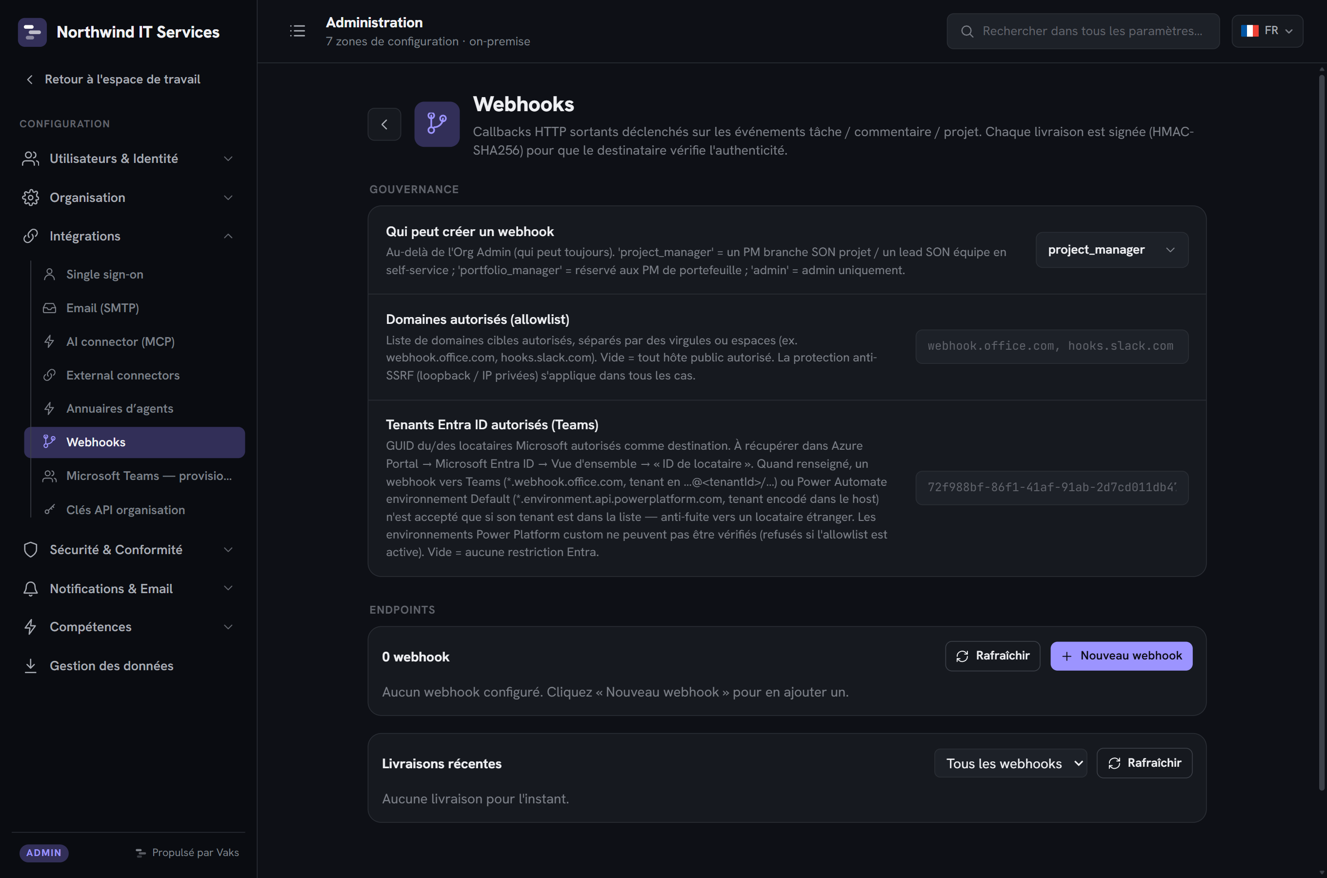Toggle the sidebar list icon beside Administration
This screenshot has height=878, width=1327.
click(x=297, y=31)
